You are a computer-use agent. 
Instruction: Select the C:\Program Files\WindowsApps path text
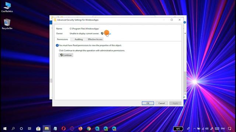click(84, 29)
